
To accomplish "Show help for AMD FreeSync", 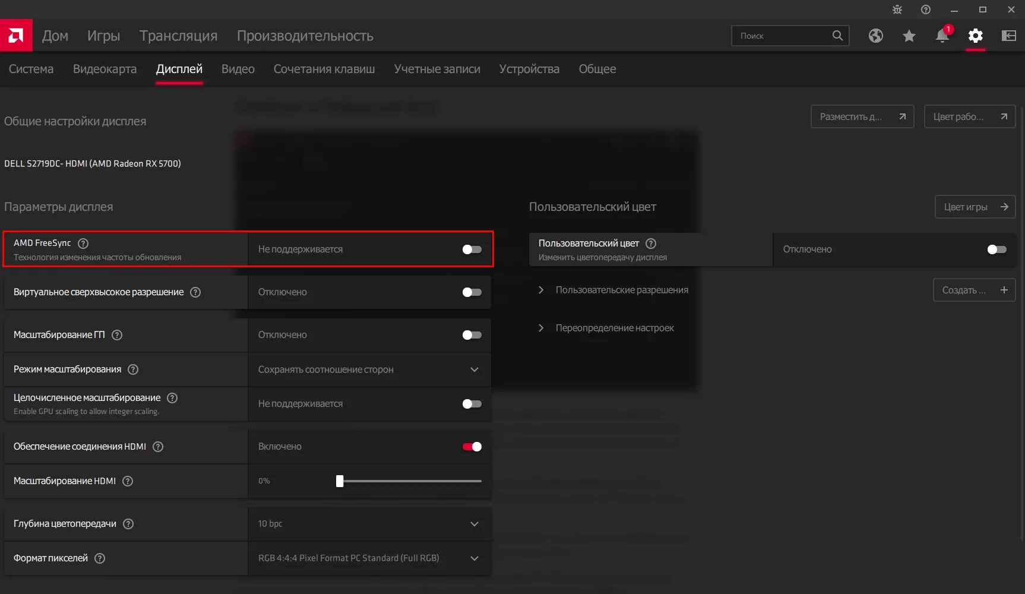I will pos(83,243).
